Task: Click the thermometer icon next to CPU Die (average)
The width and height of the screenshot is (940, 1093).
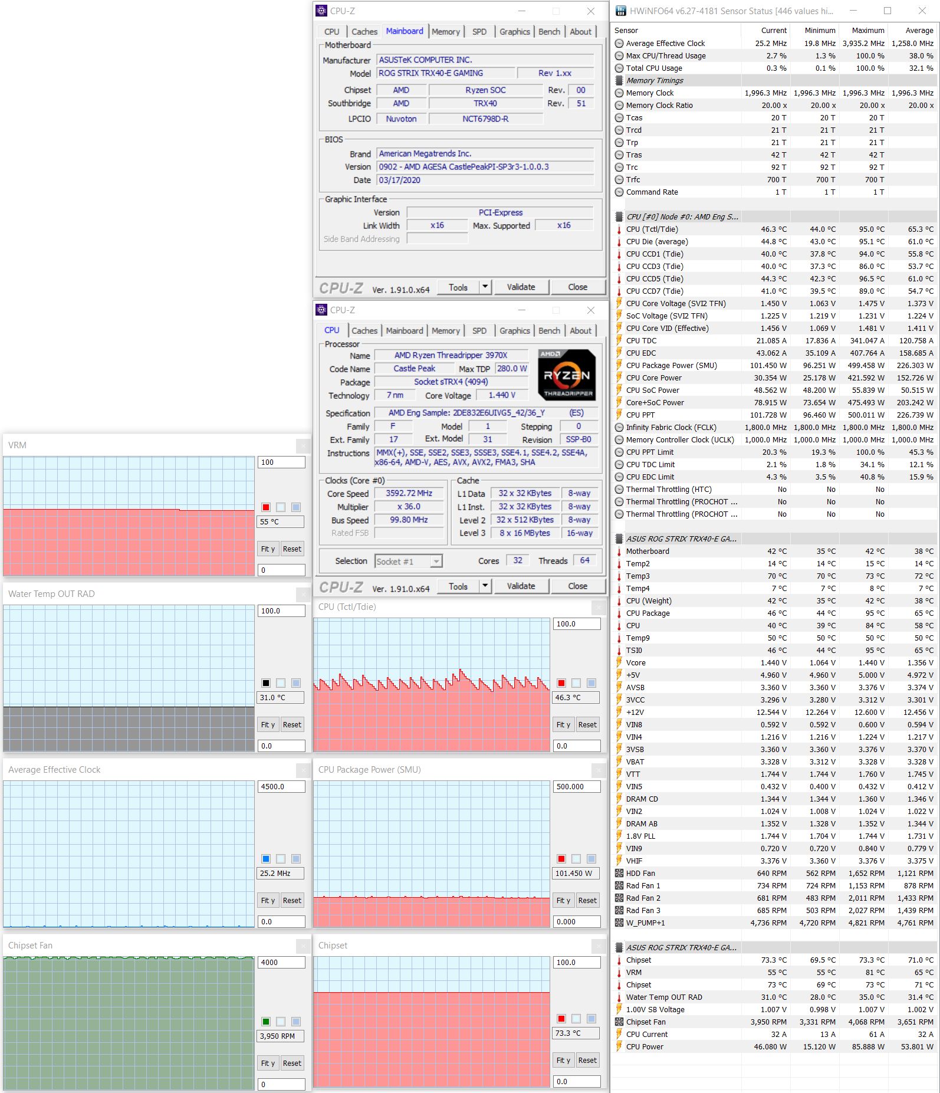Action: (619, 242)
